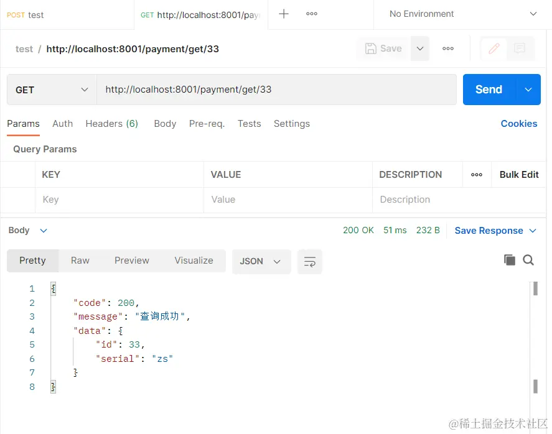
Task: Click the Key input cell
Action: (x=119, y=200)
